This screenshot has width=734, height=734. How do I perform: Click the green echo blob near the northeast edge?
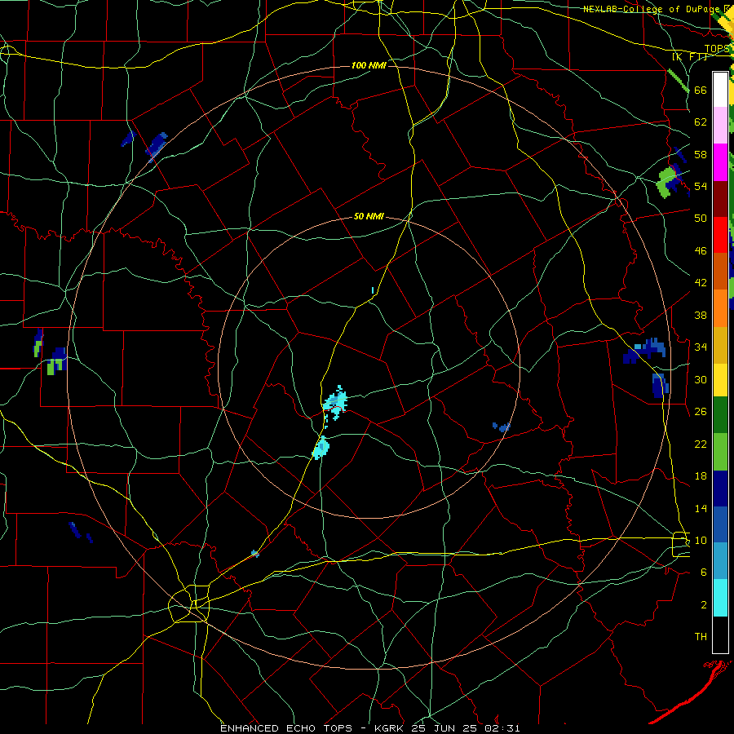(665, 182)
